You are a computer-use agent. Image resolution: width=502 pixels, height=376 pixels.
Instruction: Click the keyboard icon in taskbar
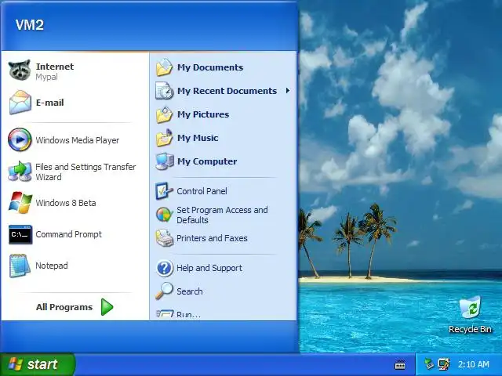pyautogui.click(x=400, y=364)
